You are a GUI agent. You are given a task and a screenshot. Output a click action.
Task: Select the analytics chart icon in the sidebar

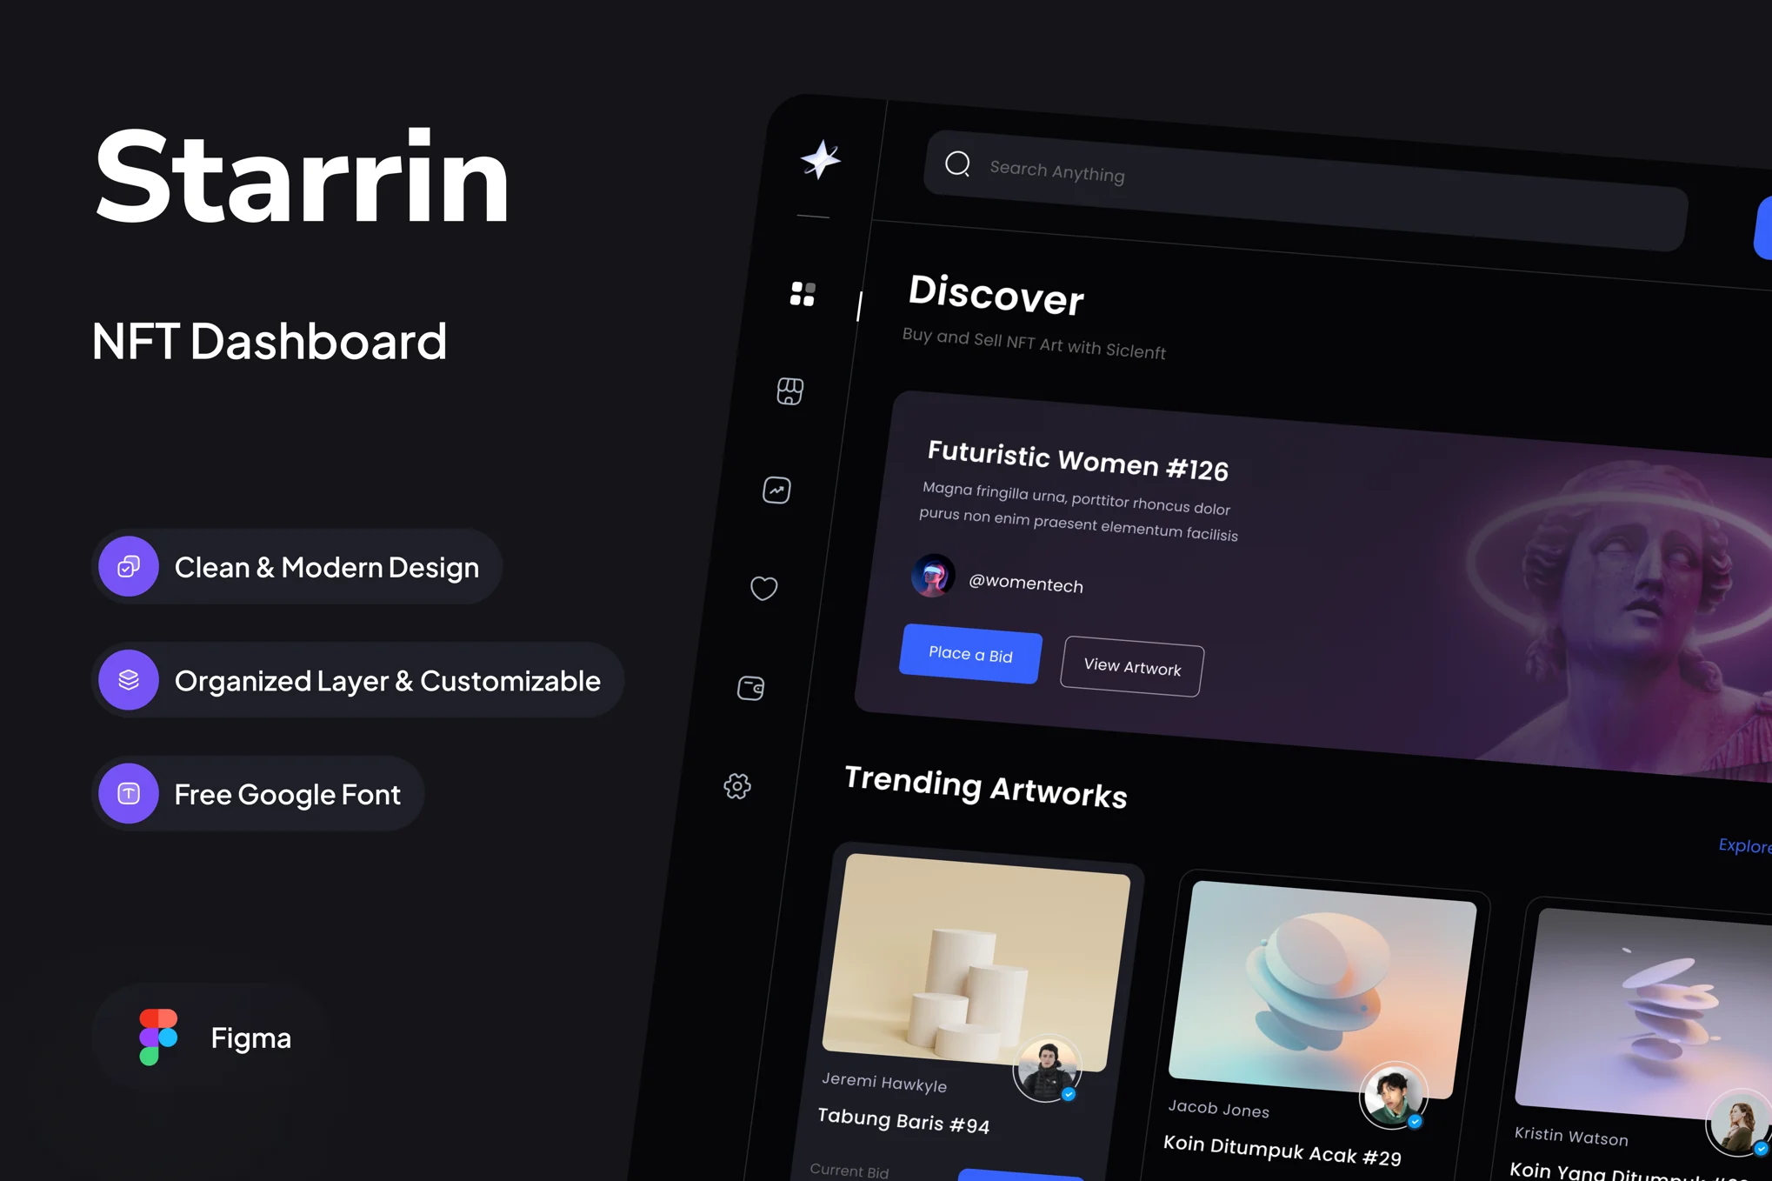click(x=776, y=490)
